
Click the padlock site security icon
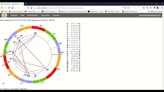31,8
